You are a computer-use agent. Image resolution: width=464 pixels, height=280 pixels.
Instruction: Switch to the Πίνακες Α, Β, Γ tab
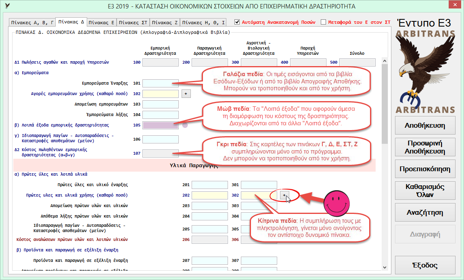32,23
